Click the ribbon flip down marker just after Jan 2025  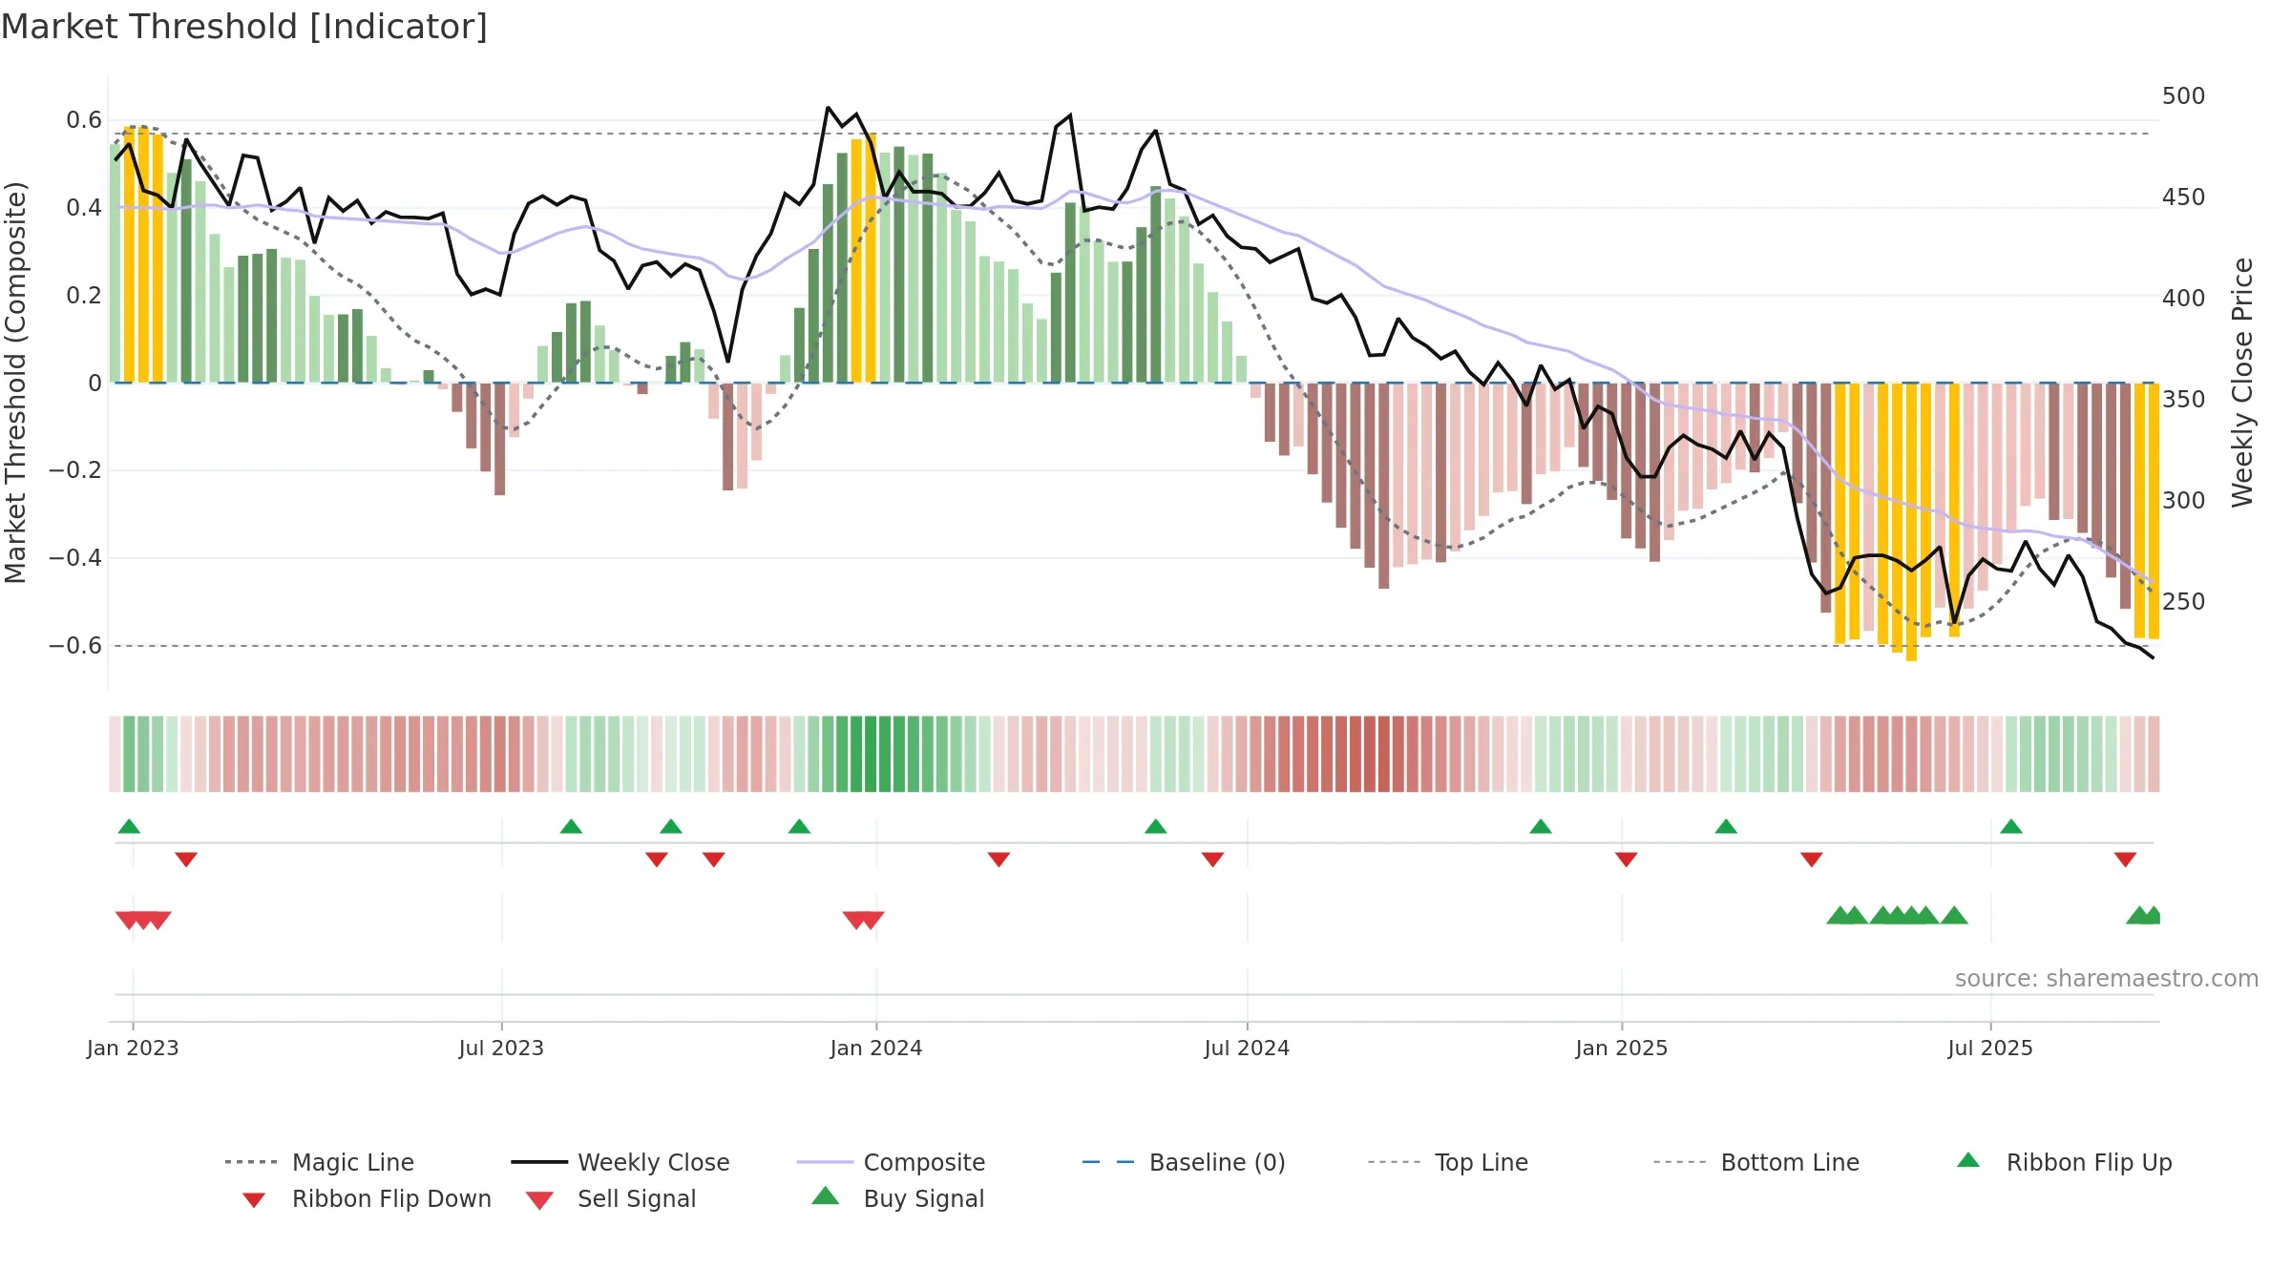(x=1627, y=860)
